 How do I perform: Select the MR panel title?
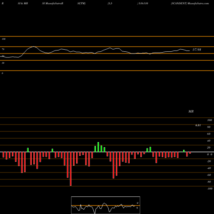(x=191, y=111)
